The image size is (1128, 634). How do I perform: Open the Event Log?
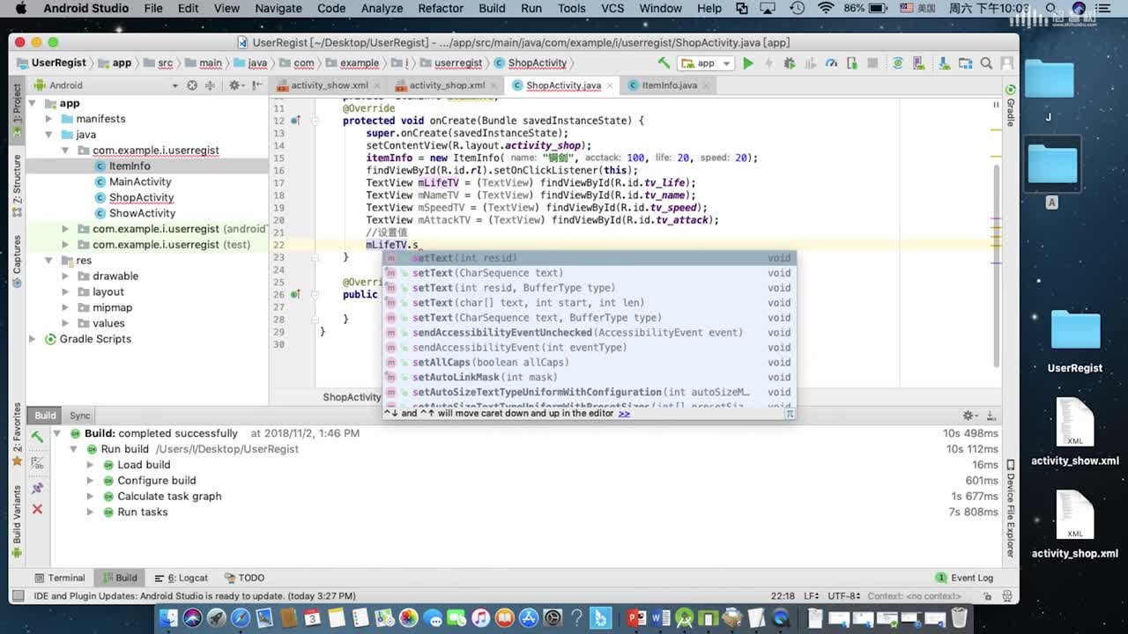[x=964, y=578]
